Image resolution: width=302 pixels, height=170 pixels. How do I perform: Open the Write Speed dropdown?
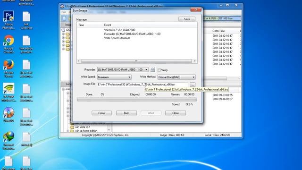[129, 77]
